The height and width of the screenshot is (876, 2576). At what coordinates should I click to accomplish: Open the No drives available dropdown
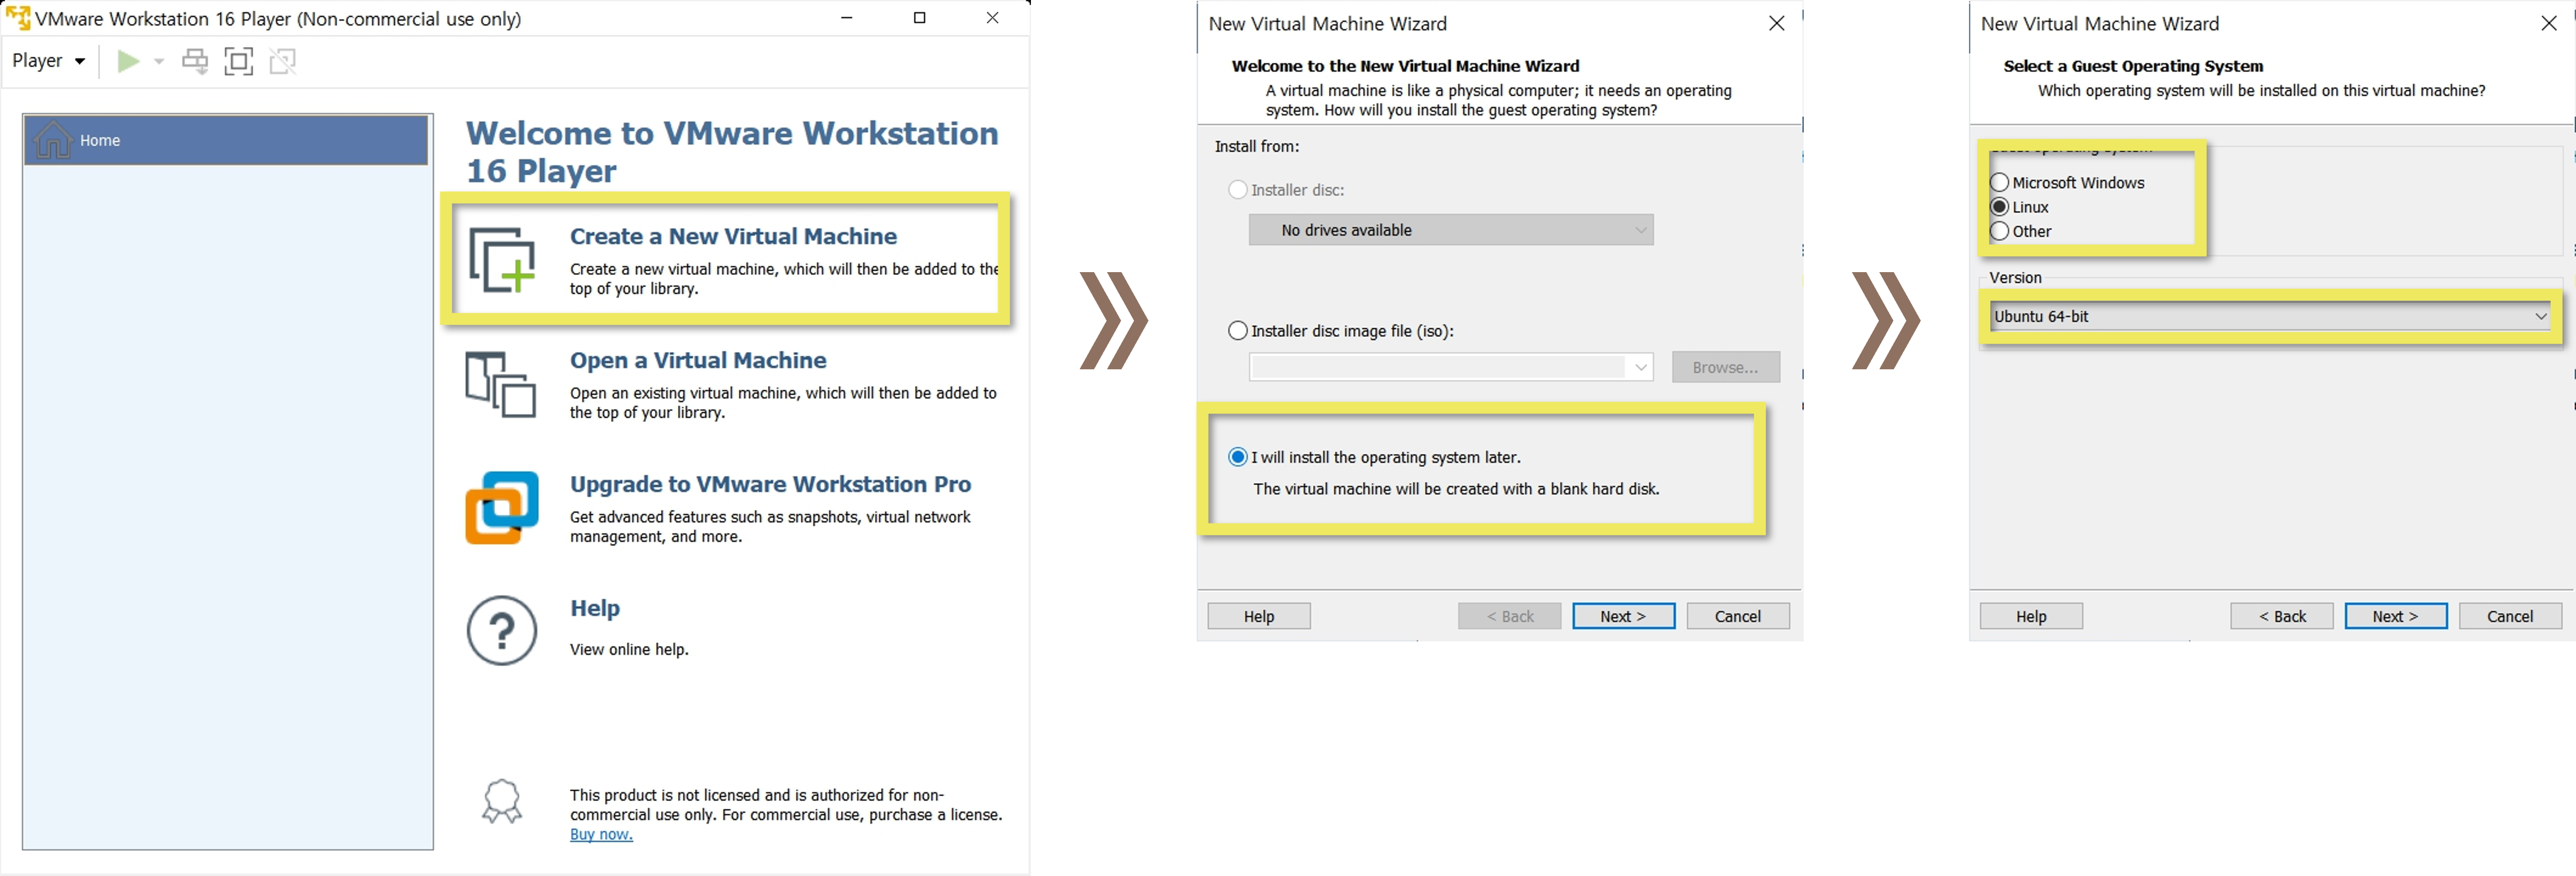[x=1451, y=230]
